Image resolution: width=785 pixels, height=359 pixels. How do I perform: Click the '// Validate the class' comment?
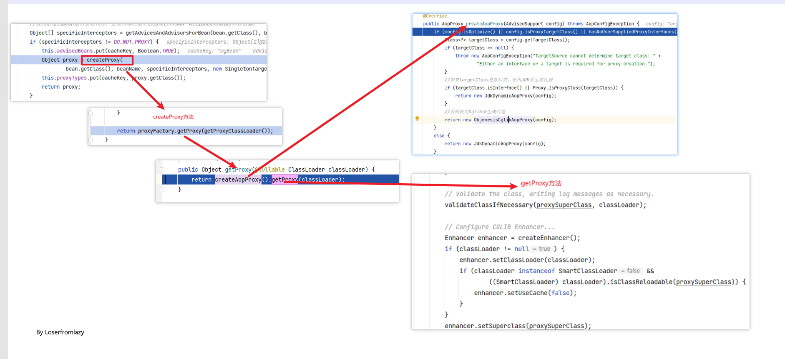[549, 194]
